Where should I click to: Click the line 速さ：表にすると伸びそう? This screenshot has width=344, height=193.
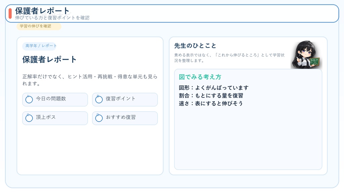click(211, 104)
